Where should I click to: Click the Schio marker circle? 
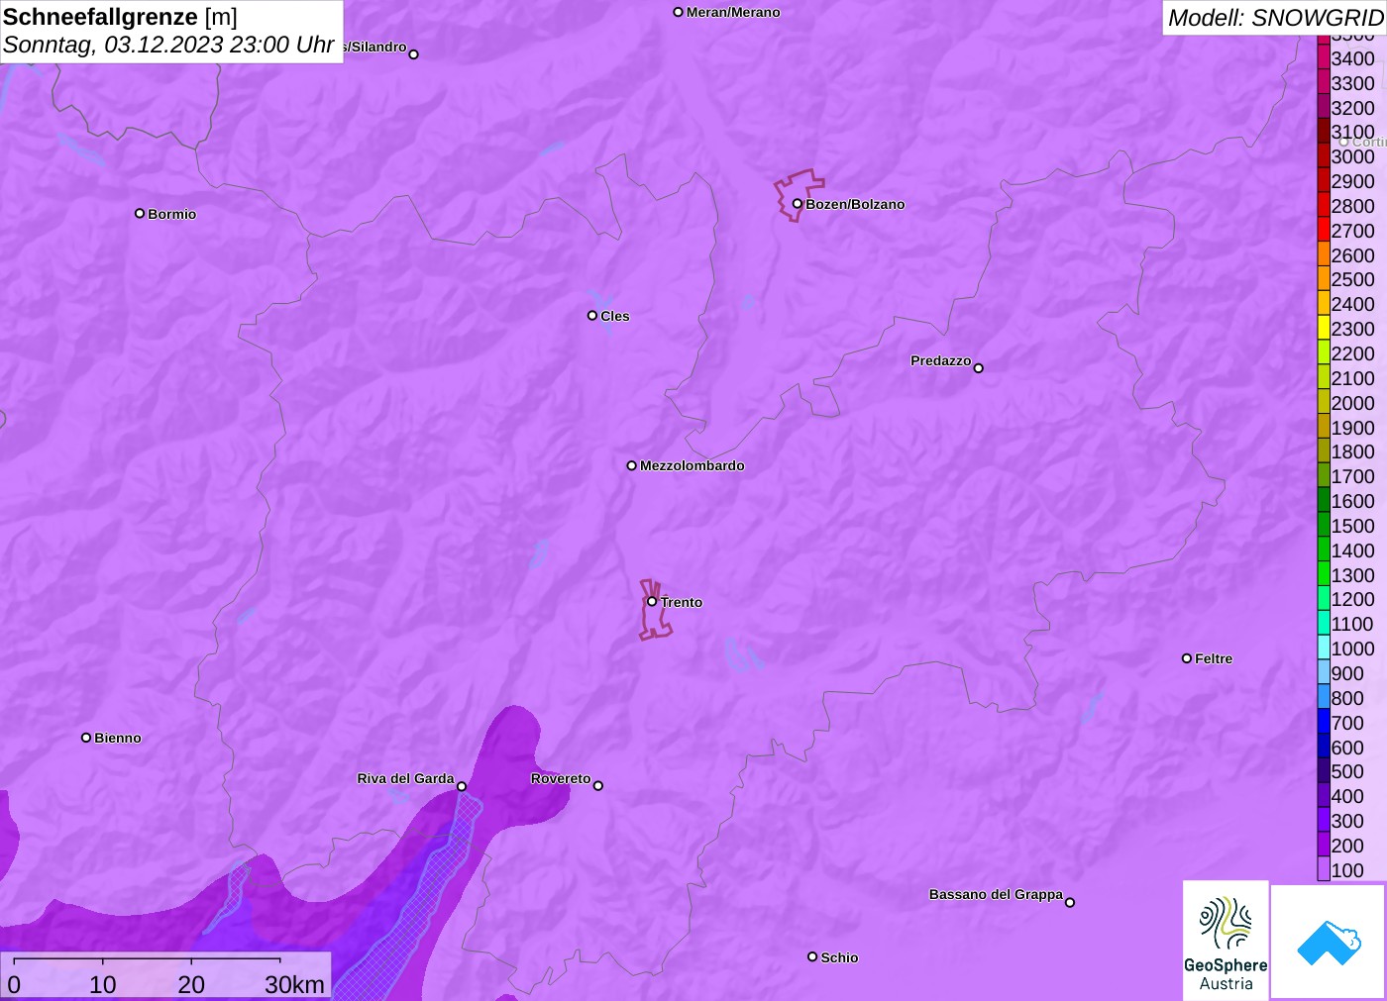tap(812, 956)
